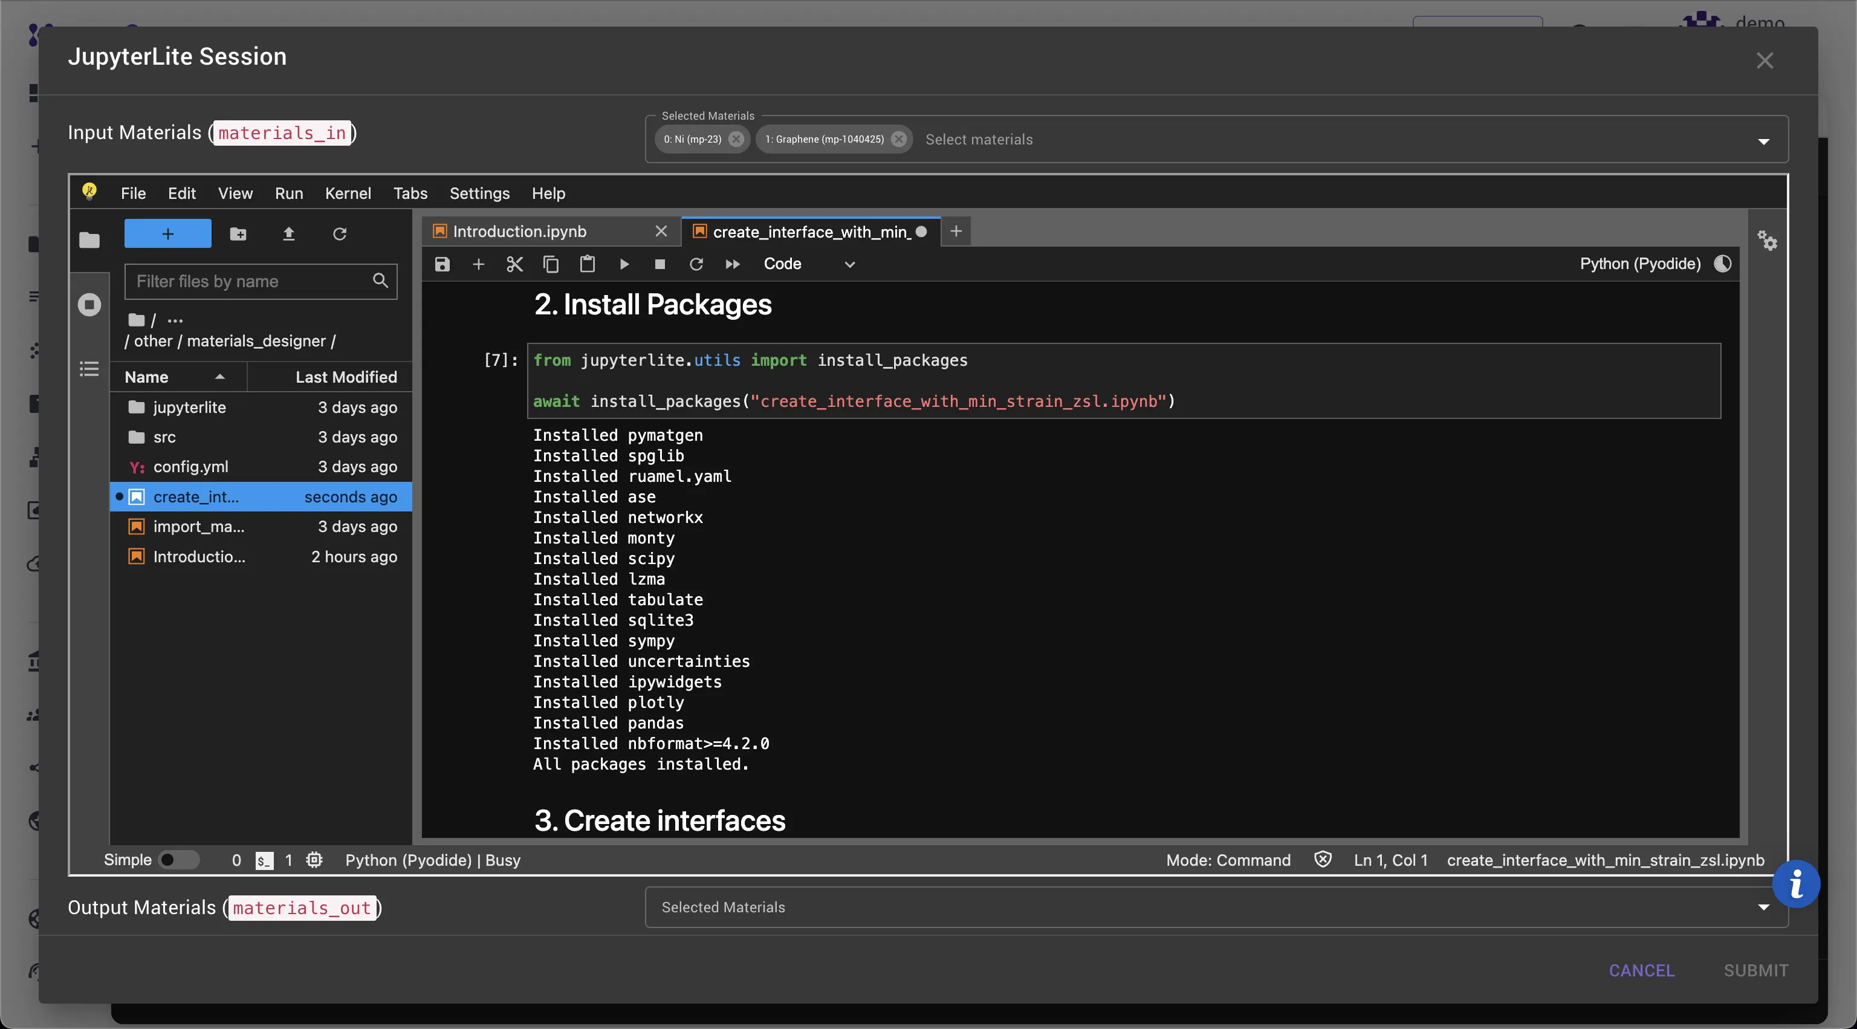Screen dimensions: 1857x1029
Task: Open the property inspector gears icon
Action: 1766,240
